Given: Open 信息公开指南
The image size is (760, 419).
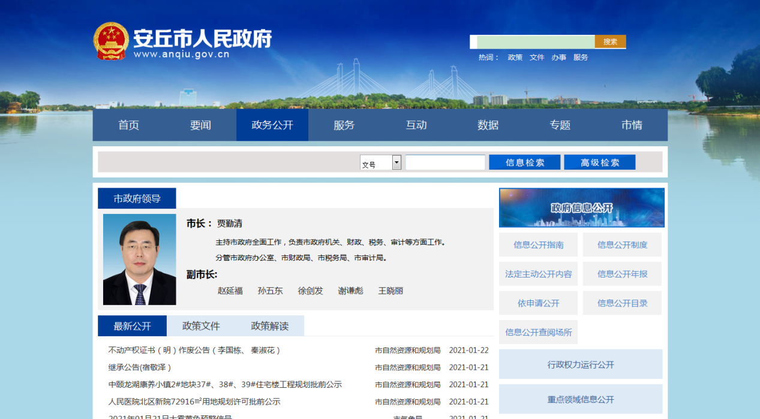Looking at the screenshot, I should point(539,245).
